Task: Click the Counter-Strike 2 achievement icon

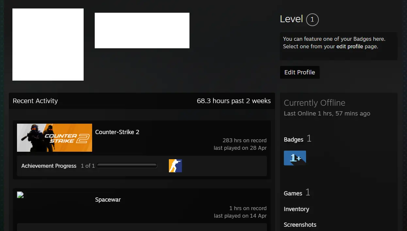Action: (x=175, y=166)
